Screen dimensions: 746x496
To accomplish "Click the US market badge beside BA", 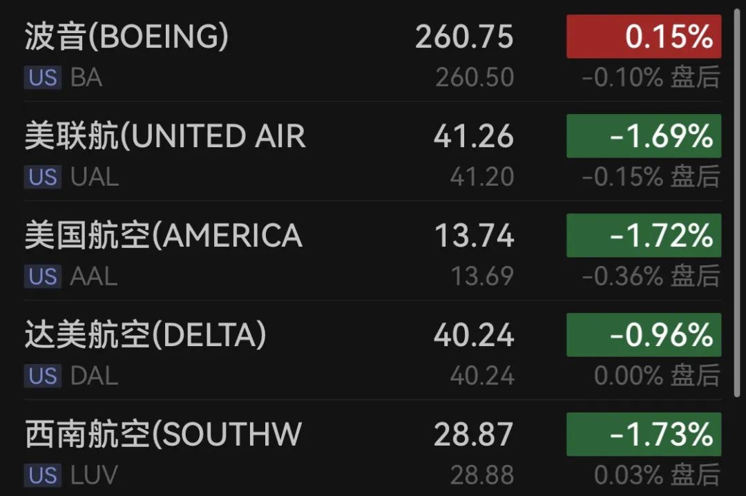I will click(x=43, y=77).
